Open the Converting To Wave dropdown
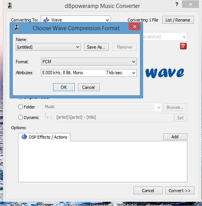202x206 pixels. [x=107, y=20]
